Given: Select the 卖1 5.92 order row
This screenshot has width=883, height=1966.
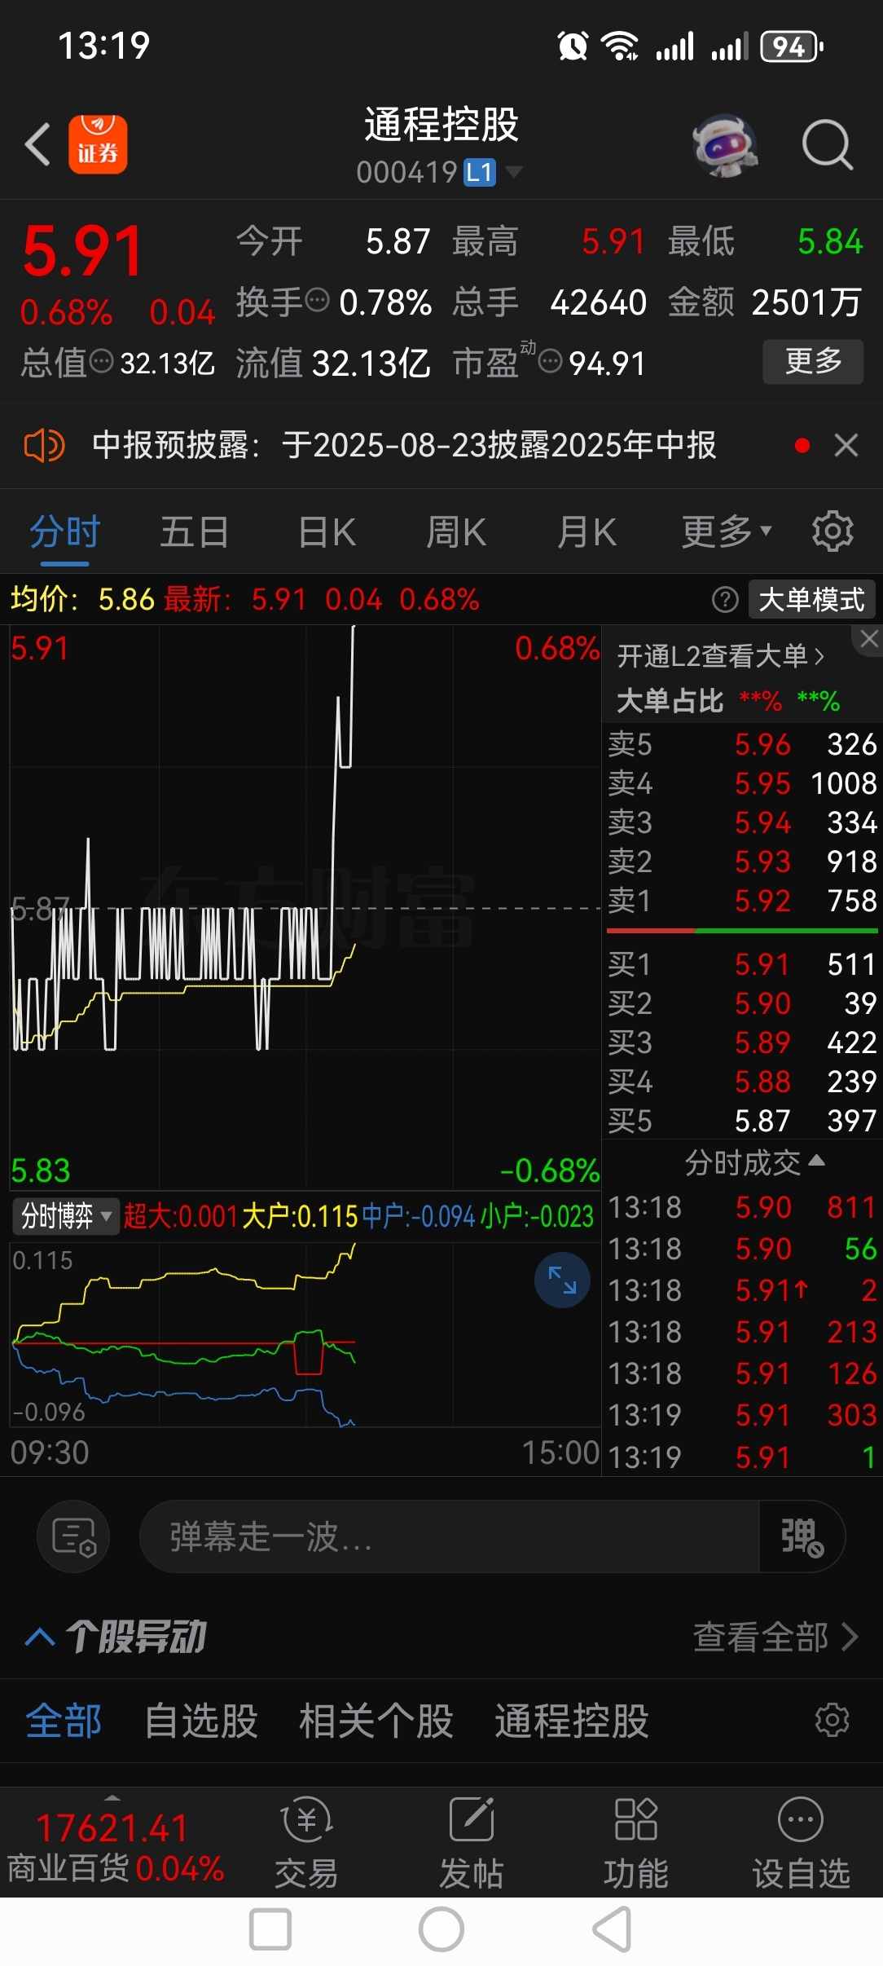Looking at the screenshot, I should (742, 901).
